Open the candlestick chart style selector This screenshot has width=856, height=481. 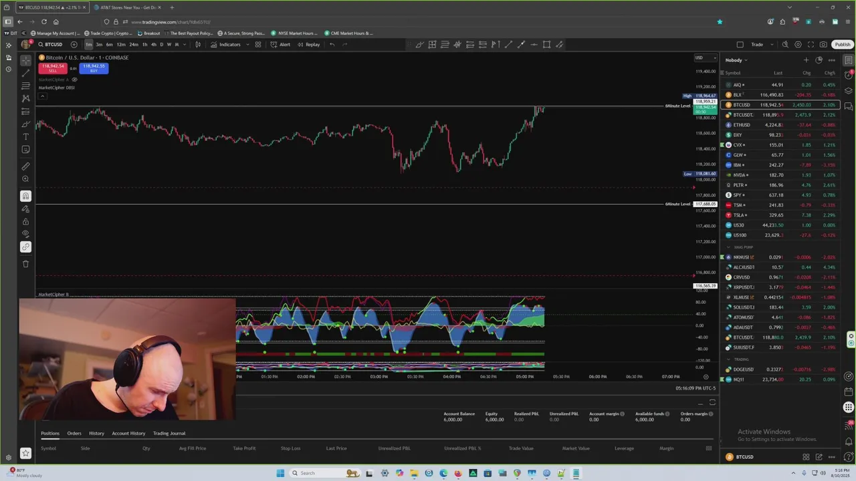198,45
